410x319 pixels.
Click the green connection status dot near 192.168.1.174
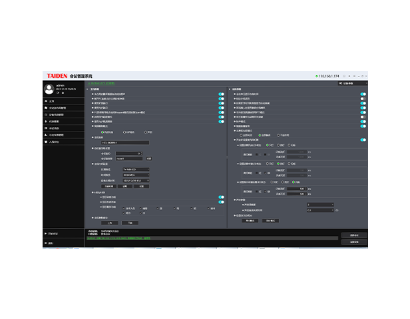pyautogui.click(x=317, y=76)
